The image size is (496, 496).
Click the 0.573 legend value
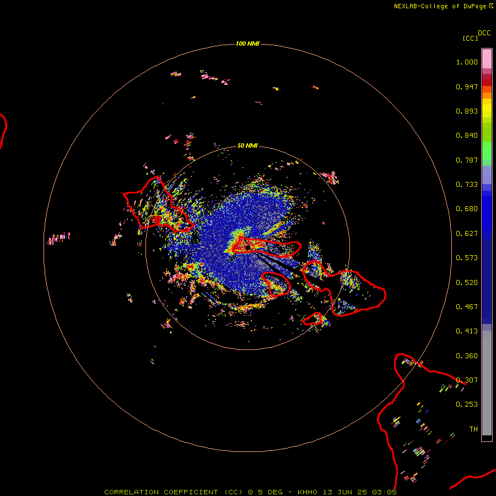coord(467,258)
